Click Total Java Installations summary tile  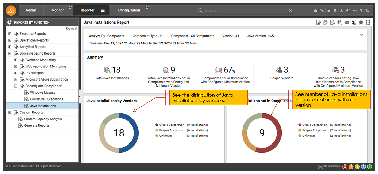(x=112, y=73)
